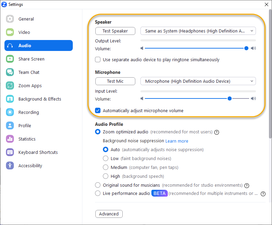
Task: Open the speaker device dropdown
Action: point(198,31)
